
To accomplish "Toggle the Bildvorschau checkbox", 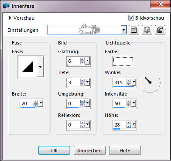I will [131, 18].
